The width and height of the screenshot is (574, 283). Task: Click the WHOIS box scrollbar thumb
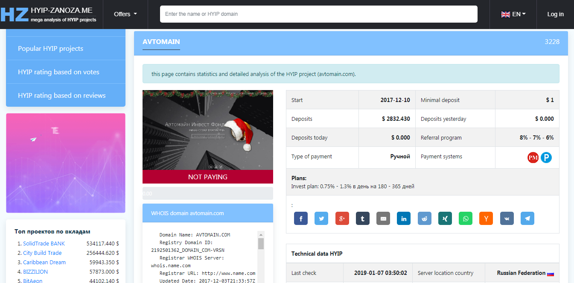[261, 244]
